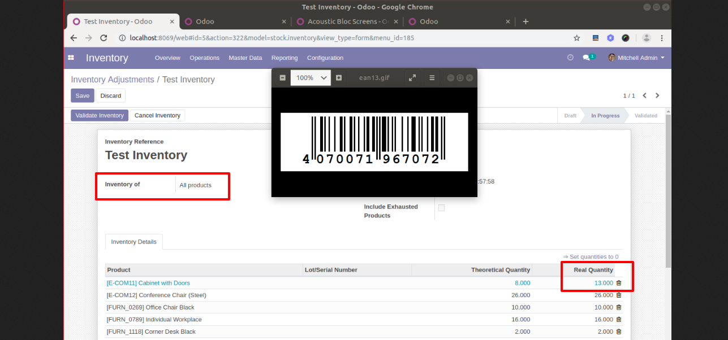Delete the Office Chair Black line

click(618, 307)
